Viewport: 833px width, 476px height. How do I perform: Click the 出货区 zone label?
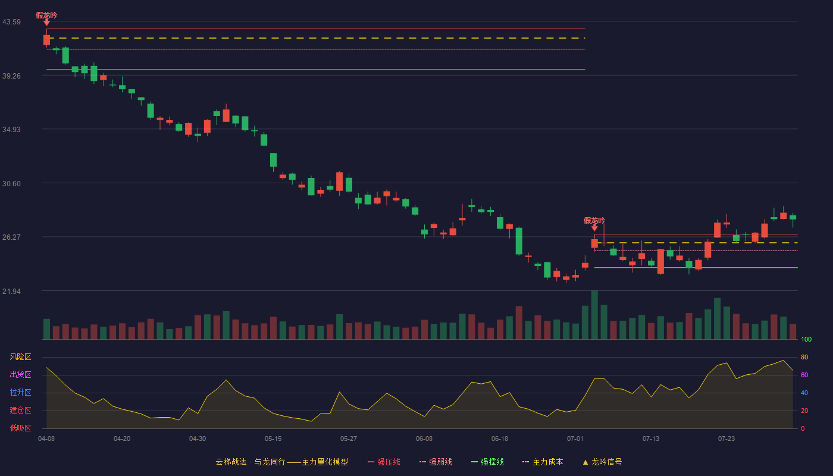[x=20, y=375]
